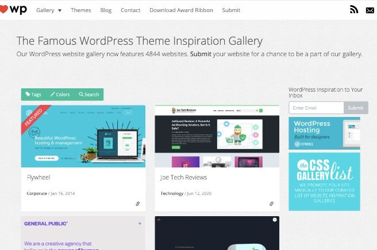Open the link icon on Flywheel card

click(137, 204)
